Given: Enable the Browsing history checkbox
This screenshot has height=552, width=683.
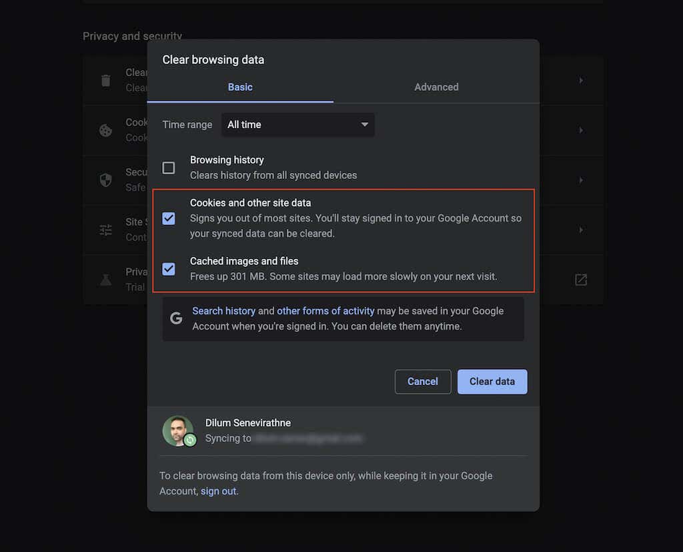Looking at the screenshot, I should pyautogui.click(x=169, y=168).
